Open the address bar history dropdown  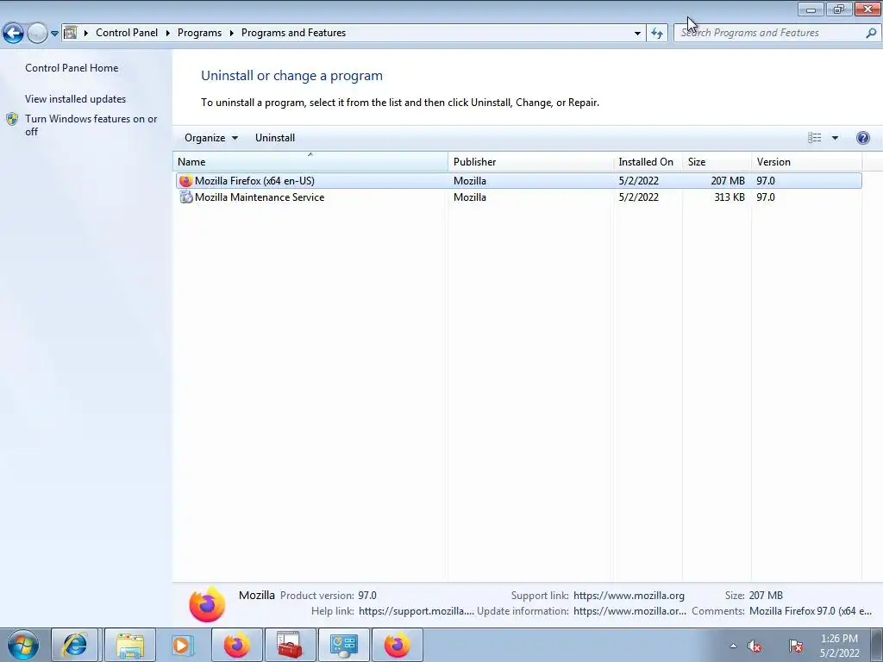pos(637,34)
